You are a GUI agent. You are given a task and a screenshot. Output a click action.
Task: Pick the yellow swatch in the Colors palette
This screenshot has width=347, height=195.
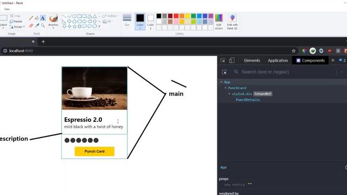pyautogui.click(x=188, y=16)
